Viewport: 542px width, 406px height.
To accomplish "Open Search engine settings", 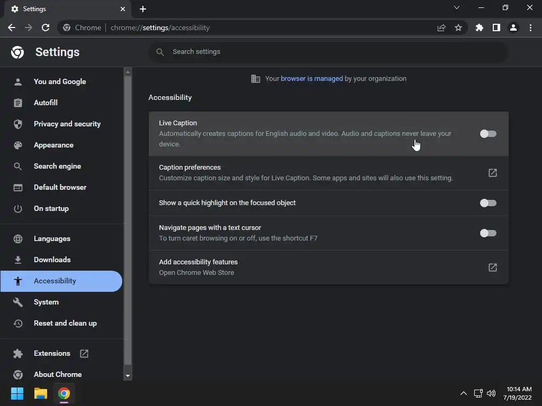I will click(x=61, y=166).
